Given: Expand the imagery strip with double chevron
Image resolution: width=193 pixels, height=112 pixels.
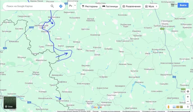Looking at the screenshot, I should (x=188, y=107).
